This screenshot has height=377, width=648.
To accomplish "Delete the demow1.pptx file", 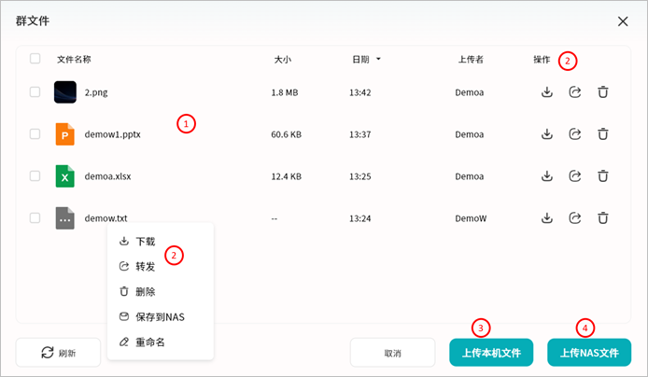I will (603, 134).
